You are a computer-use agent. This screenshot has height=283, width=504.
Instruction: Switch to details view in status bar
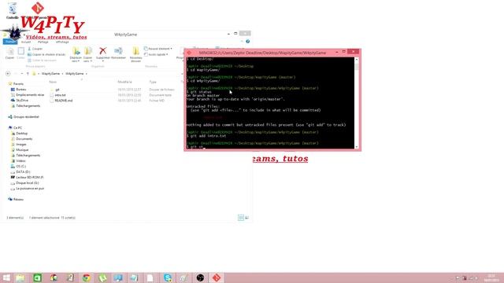click(241, 218)
